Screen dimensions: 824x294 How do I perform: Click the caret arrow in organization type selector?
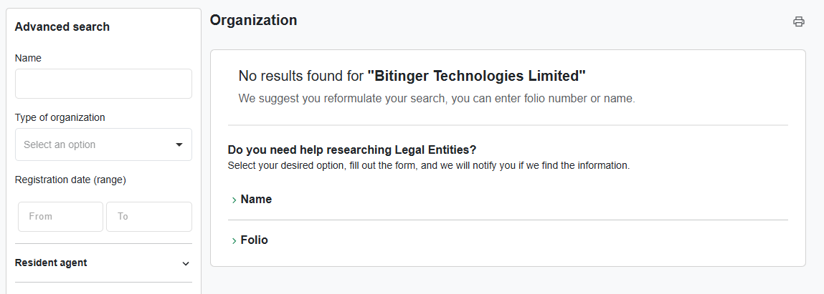[179, 144]
